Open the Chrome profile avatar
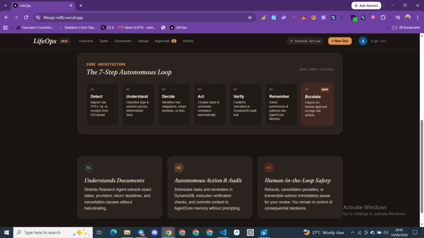 [408, 17]
